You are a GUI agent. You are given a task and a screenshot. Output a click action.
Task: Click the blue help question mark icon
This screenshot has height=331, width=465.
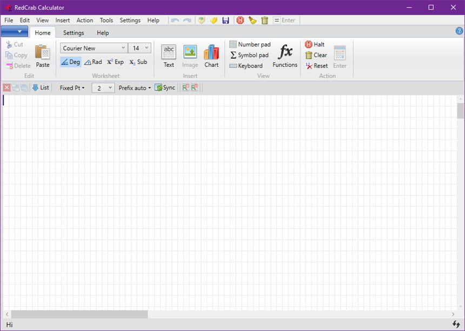[459, 31]
